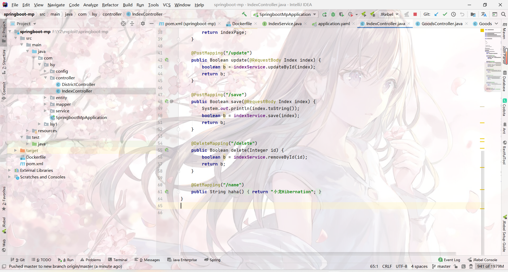Toggle the read-only lock icon in status bar
The image size is (508, 272).
(456, 266)
